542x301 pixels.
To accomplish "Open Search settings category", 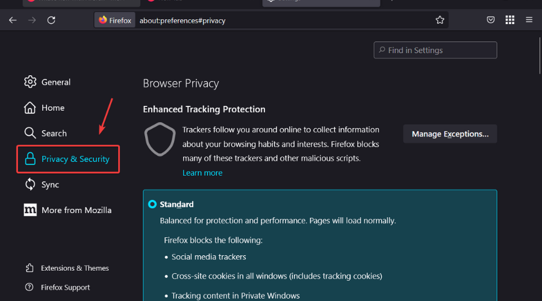I will click(x=46, y=133).
